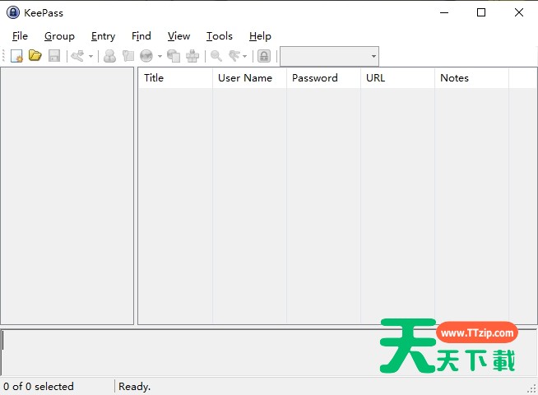The width and height of the screenshot is (538, 395).
Task: Sort by the Password column header
Action: pyautogui.click(x=323, y=78)
